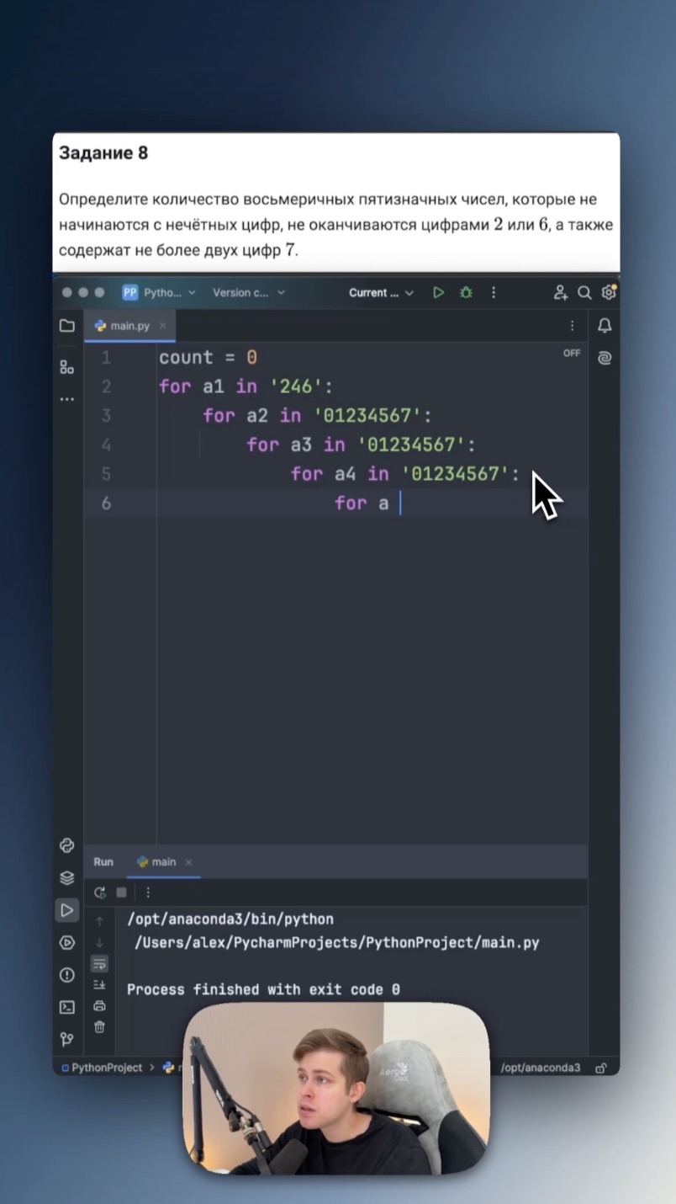The height and width of the screenshot is (1204, 676).
Task: Click the stop process square icon
Action: (121, 892)
